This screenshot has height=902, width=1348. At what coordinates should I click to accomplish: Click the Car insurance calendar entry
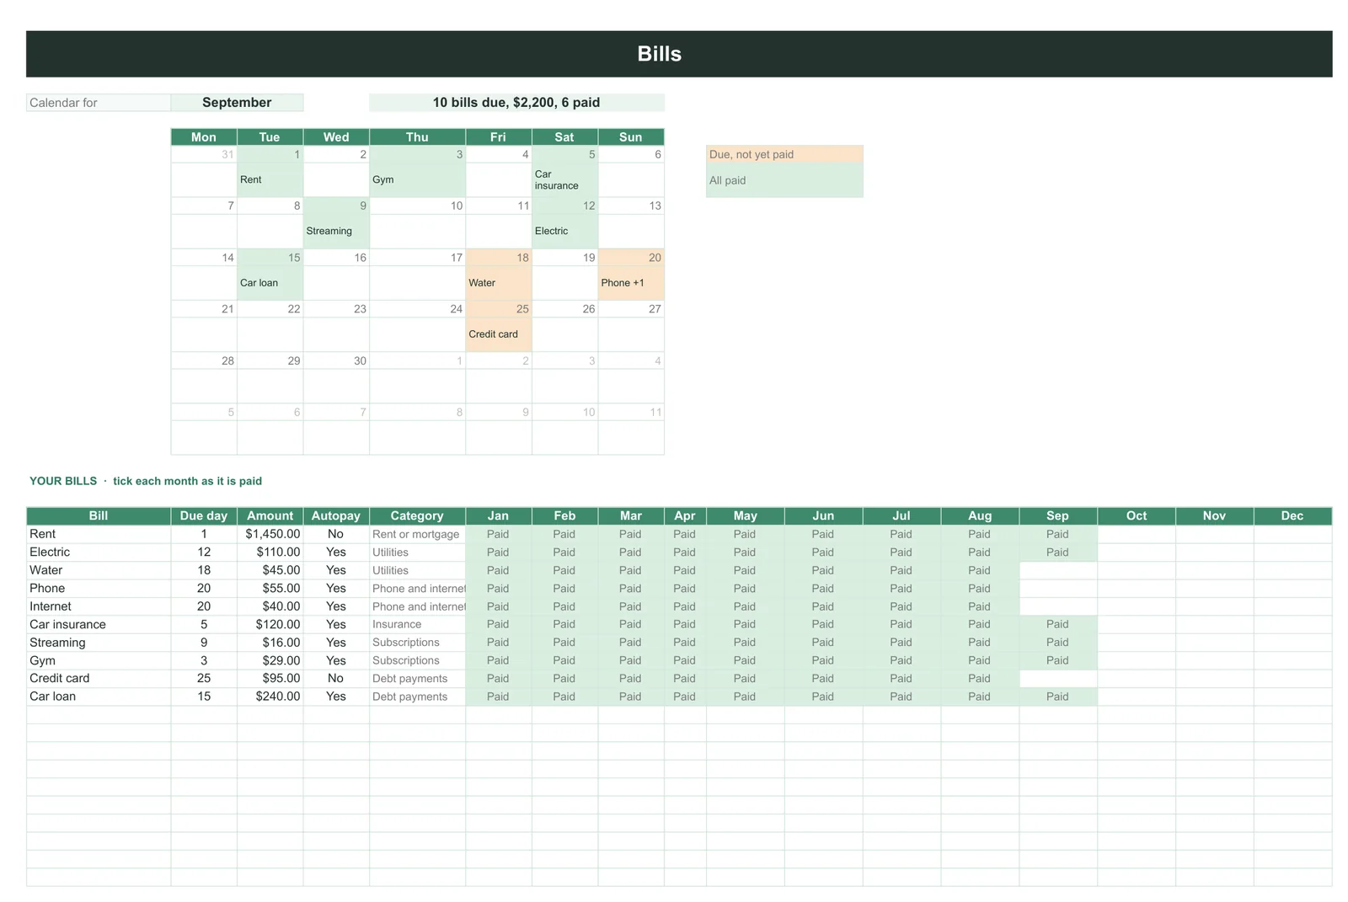pyautogui.click(x=564, y=179)
